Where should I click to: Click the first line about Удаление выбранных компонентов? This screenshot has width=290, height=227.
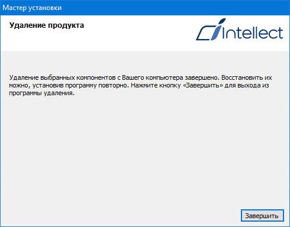(x=140, y=77)
